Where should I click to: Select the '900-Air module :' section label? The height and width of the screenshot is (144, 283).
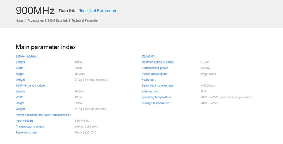pyautogui.click(x=27, y=56)
